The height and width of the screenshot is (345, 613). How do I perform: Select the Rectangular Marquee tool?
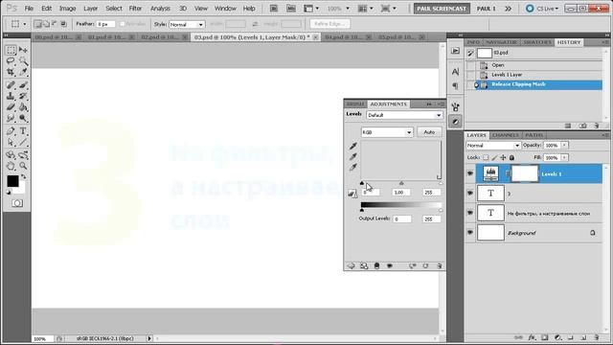[11, 50]
